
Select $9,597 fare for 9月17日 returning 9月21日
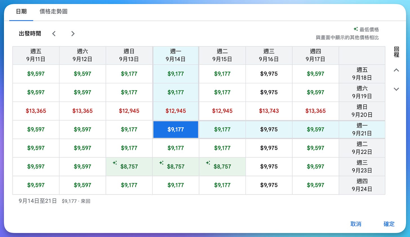click(x=316, y=129)
